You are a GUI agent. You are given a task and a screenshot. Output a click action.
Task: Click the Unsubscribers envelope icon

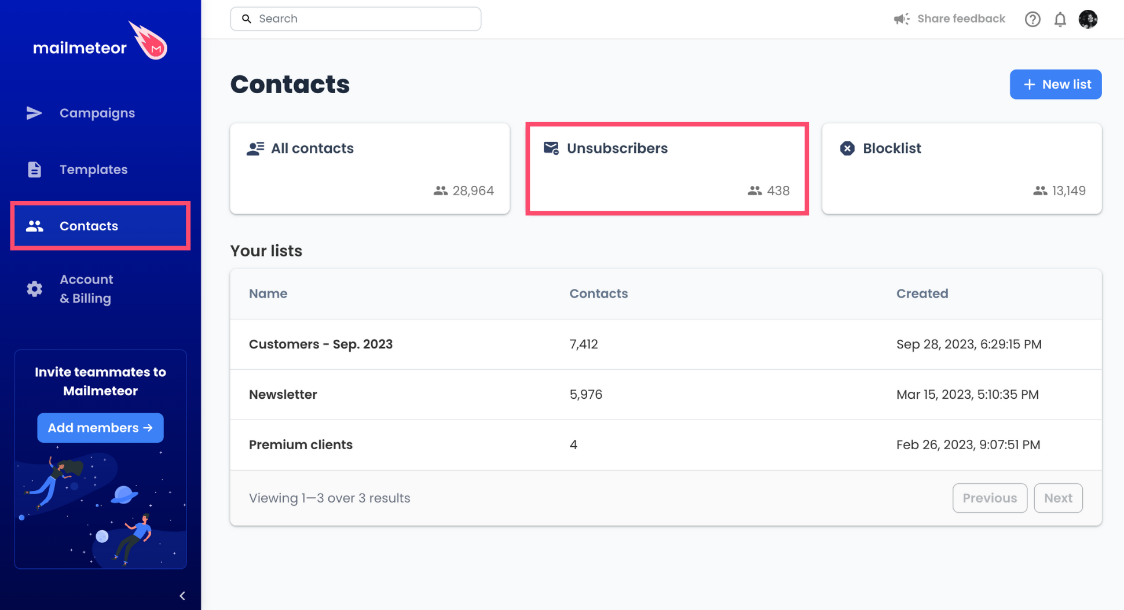pyautogui.click(x=551, y=148)
